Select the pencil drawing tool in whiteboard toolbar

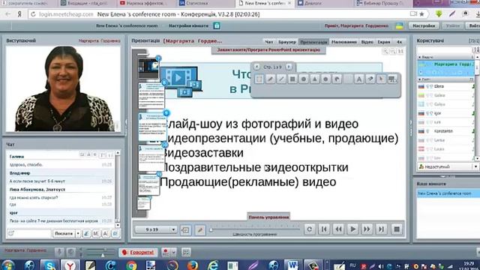coord(270,79)
